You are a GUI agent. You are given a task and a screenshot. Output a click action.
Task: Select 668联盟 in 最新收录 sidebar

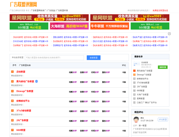[141, 90]
